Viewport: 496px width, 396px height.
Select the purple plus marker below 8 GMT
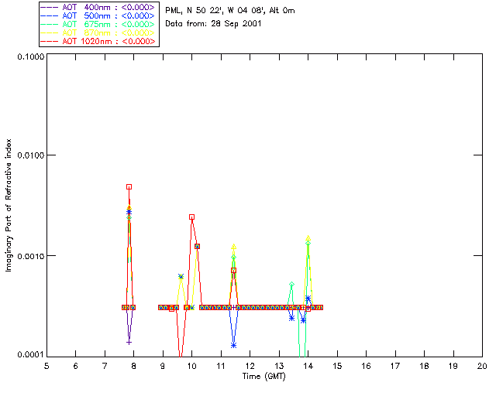[129, 342]
